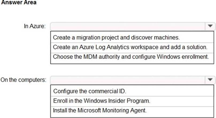Click the In Azure dropdown arrow icon
Screen dimensions: 216x118
point(210,26)
